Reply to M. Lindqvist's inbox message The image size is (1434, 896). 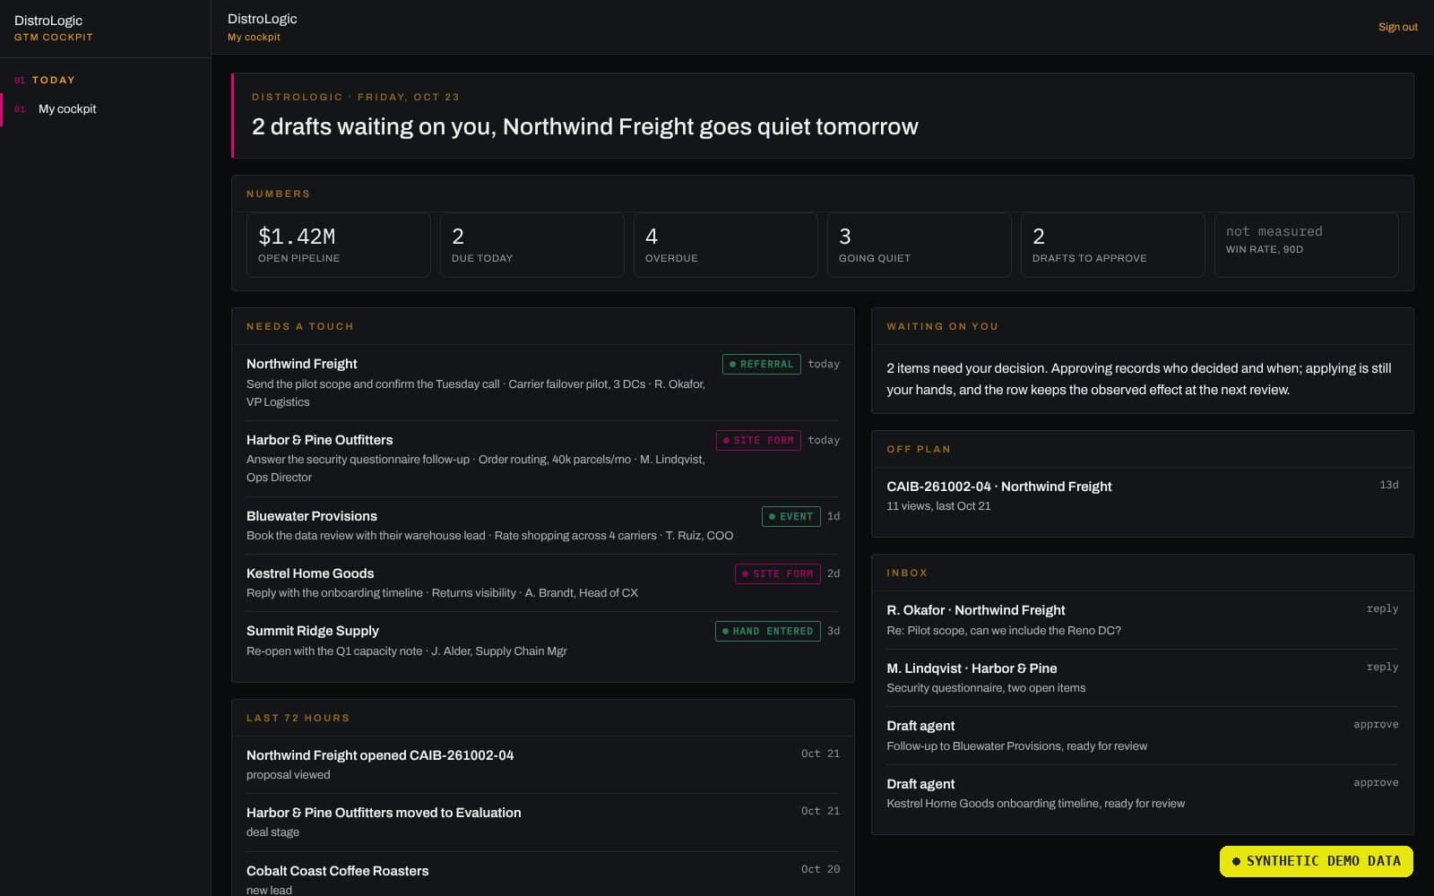[x=1382, y=667]
